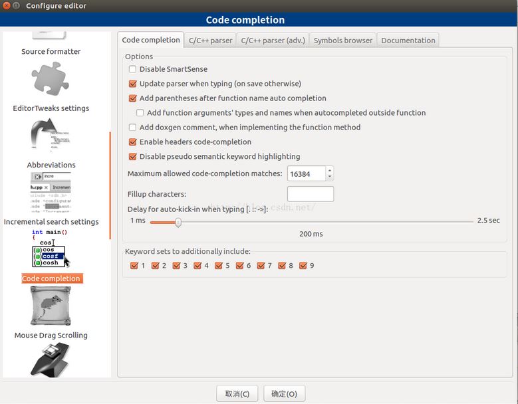Screen dimensions: 518x404
Task: Enable Add function arguments' types and names
Action: coord(140,113)
